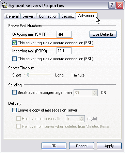This screenshot has width=125, height=153.
Task: Click the Server Timeouts slider handle
Action: tap(28, 75)
